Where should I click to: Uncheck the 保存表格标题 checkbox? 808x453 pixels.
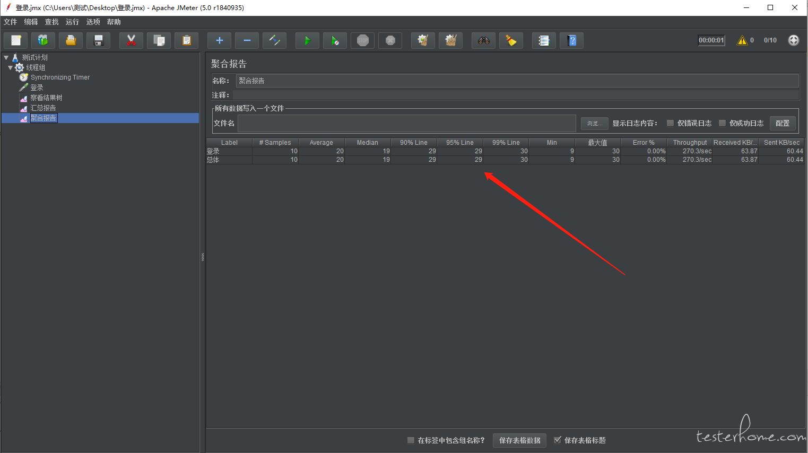coord(558,440)
